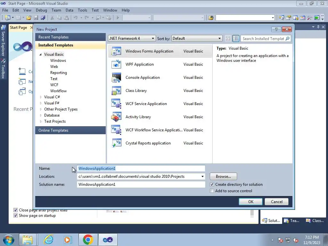Expand the Test Projects tree node
The height and width of the screenshot is (246, 328).
point(41,121)
